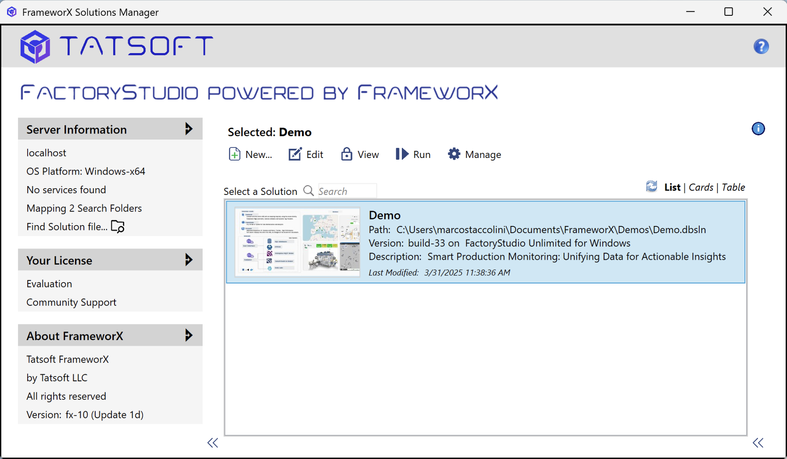Click the Evaluation license entry
This screenshot has height=459, width=787.
click(x=49, y=283)
